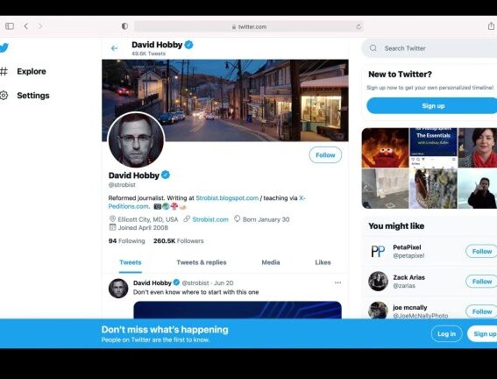Click the location pin icon
The height and width of the screenshot is (379, 497).
click(112, 218)
